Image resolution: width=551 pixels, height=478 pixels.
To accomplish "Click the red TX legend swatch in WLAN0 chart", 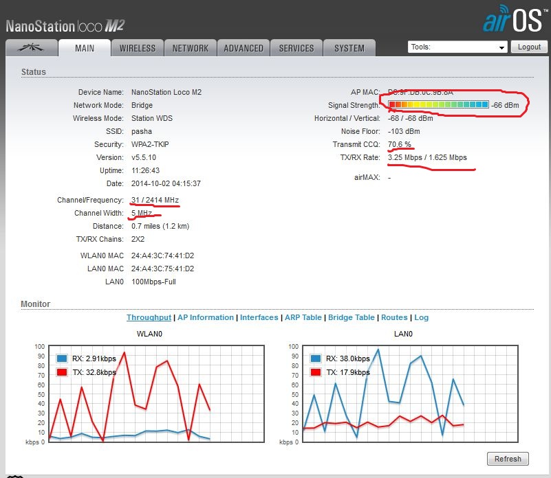I will (x=62, y=372).
